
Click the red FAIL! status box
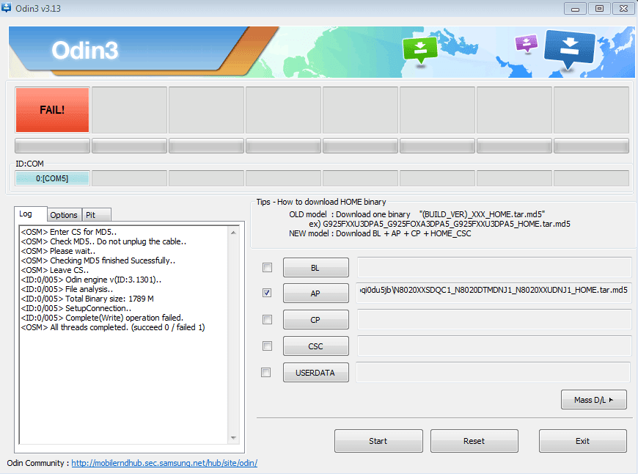point(52,110)
